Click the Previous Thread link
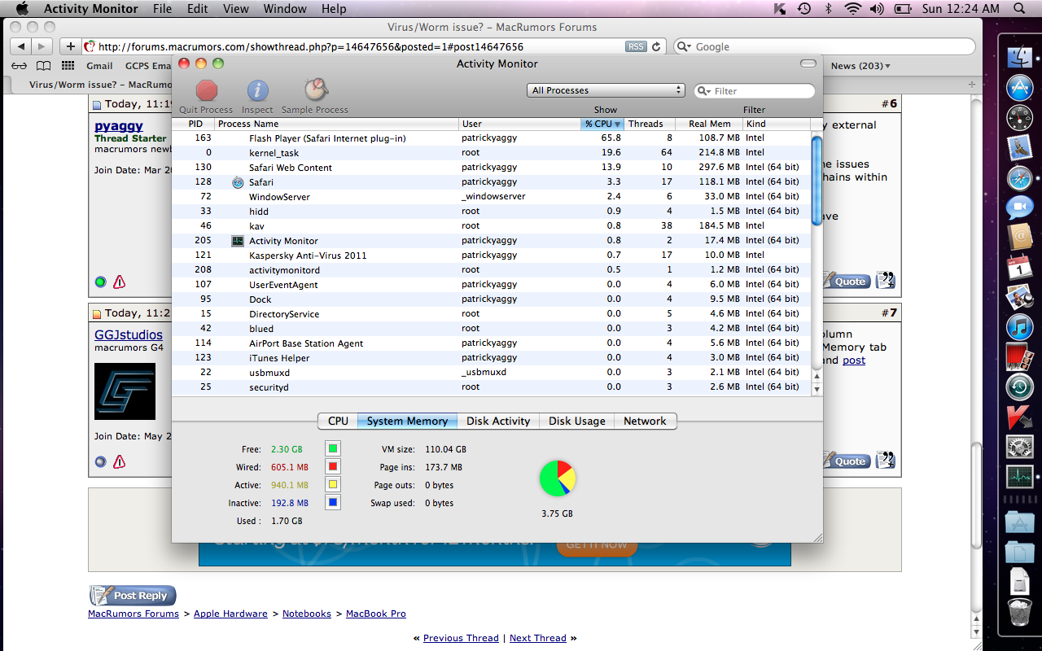The width and height of the screenshot is (1042, 651). coord(461,638)
